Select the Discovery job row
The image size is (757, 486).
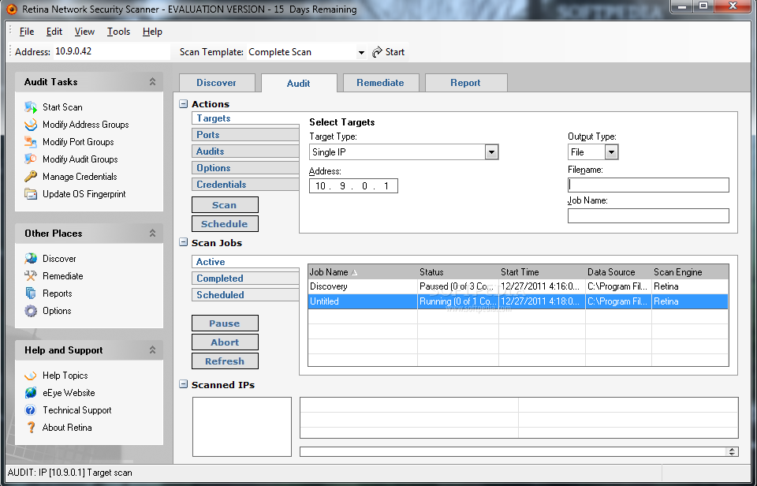click(518, 286)
